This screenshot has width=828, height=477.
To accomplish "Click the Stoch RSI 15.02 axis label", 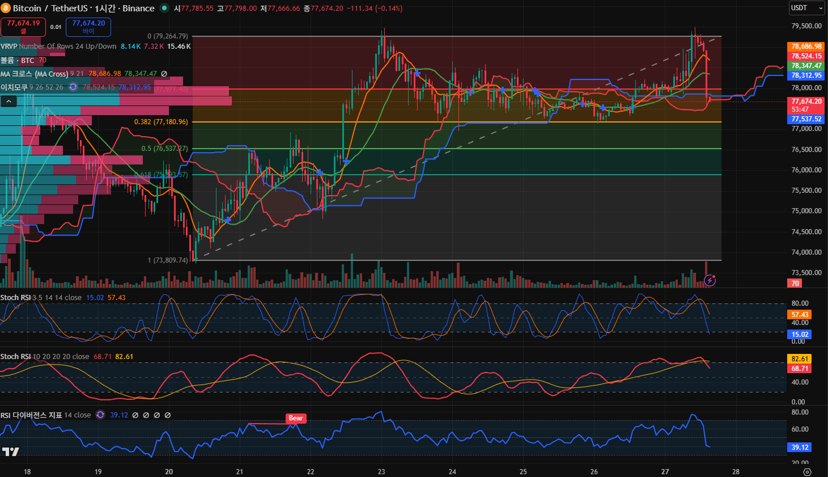I will [x=800, y=334].
